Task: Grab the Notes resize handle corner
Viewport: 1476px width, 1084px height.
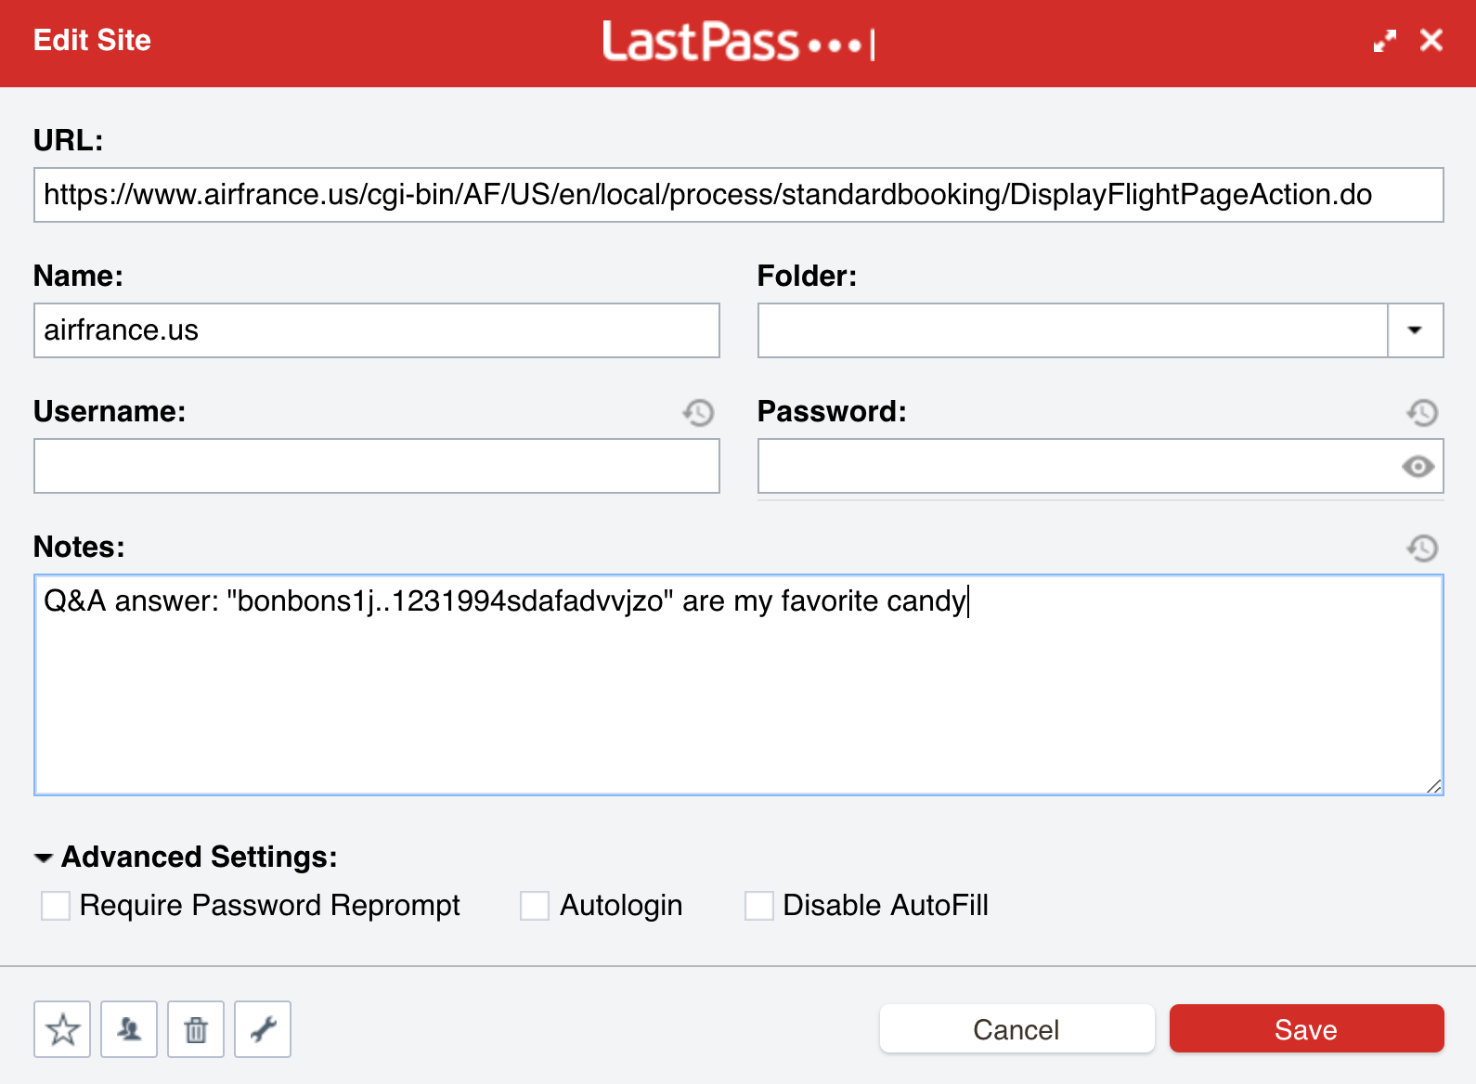Action: click(x=1434, y=786)
